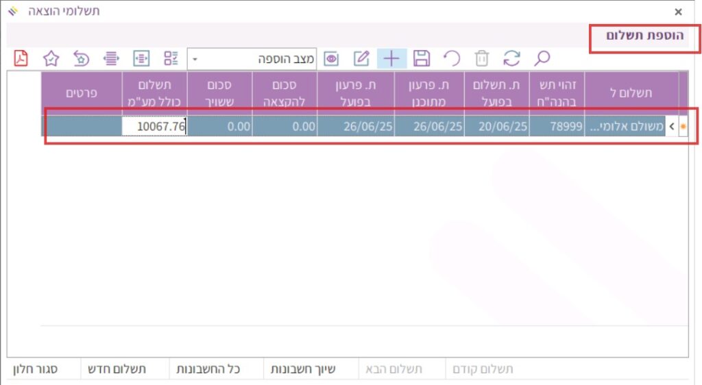
Task: Click the star favorites icon
Action: tap(51, 59)
